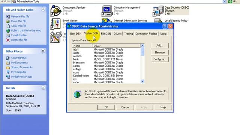
Task: Click the Shared Documents folder icon
Action: [x=8, y=67]
